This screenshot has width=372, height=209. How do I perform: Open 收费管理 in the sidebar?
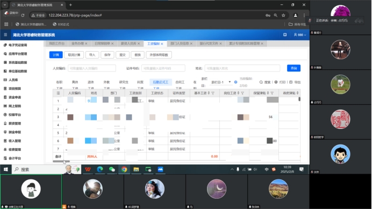[15, 149]
